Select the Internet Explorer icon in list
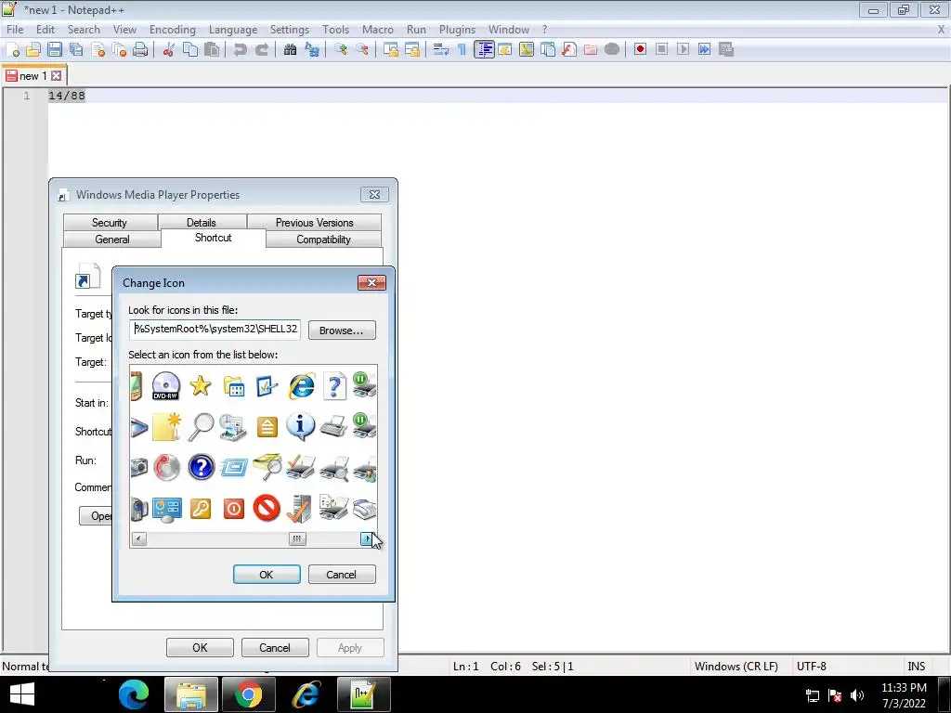Viewport: 951px width, 713px height. click(302, 385)
